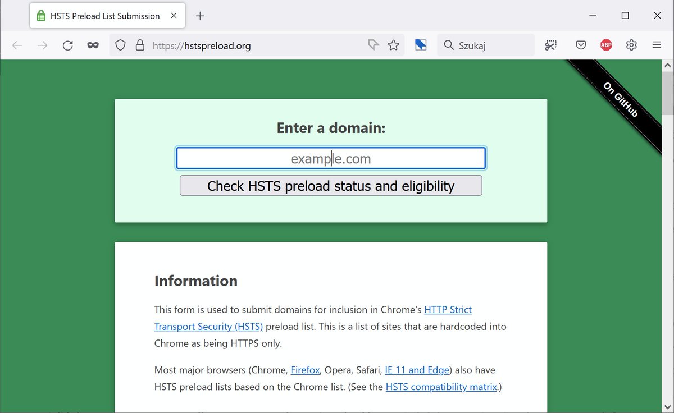Screen dimensions: 674x413
Task: Open Adblock Plus extension menu
Action: [x=606, y=45]
